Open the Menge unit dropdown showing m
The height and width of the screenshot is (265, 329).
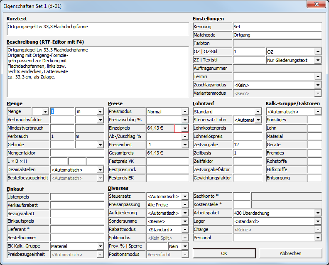click(x=100, y=112)
